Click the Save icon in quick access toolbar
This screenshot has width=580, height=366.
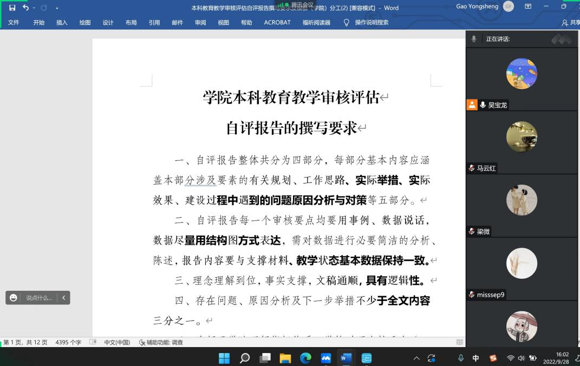[12, 8]
